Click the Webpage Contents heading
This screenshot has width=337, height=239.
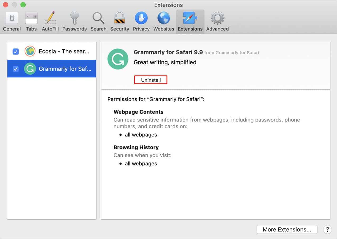click(x=139, y=112)
